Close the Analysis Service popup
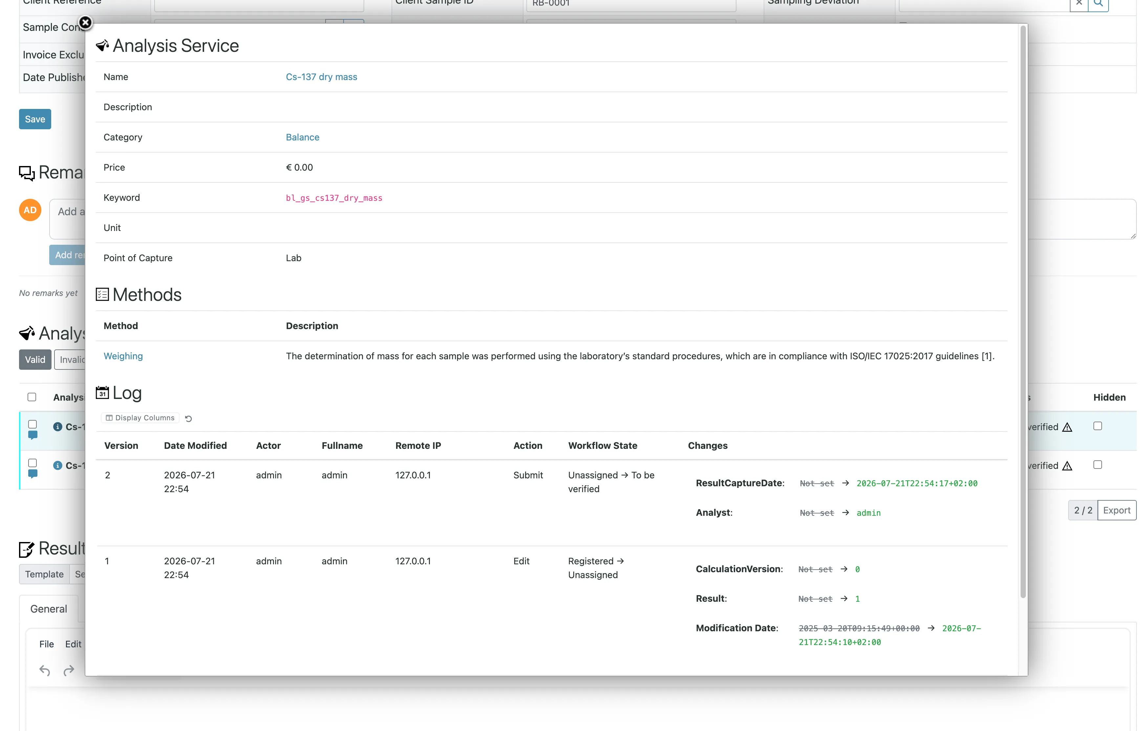 [x=85, y=22]
